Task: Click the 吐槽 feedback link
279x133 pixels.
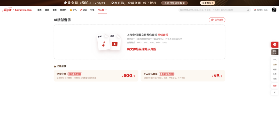Action: pos(275,86)
